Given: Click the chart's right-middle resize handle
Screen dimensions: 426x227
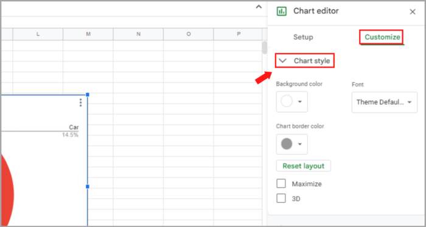Looking at the screenshot, I should point(88,187).
